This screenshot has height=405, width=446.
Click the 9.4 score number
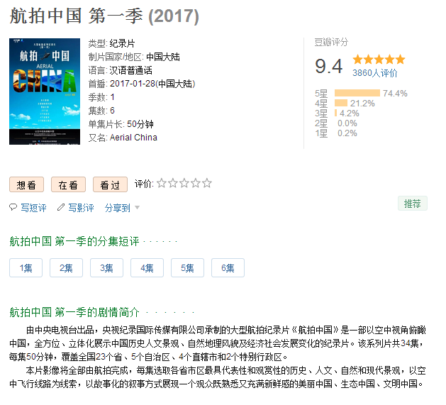point(329,66)
